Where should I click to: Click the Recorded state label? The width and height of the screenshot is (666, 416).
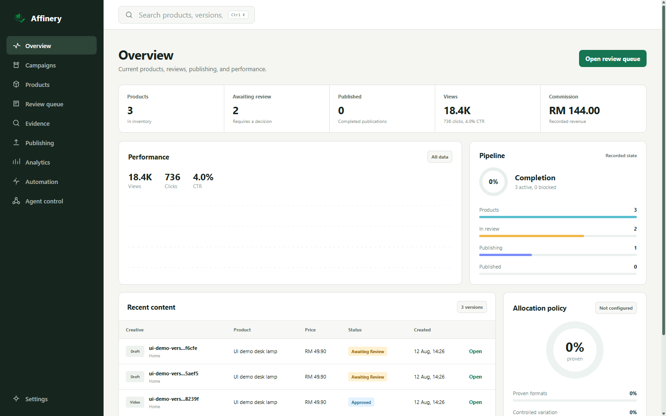621,156
